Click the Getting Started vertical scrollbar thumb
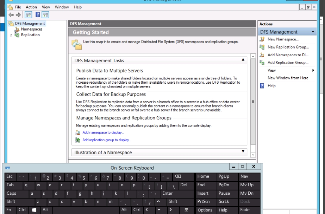This screenshot has height=214, width=325. coord(253,102)
